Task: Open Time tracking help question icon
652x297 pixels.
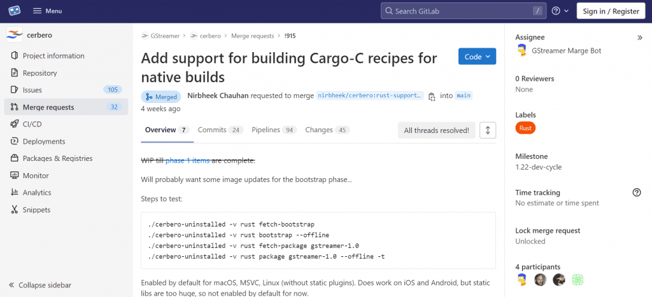Action: 636,192
